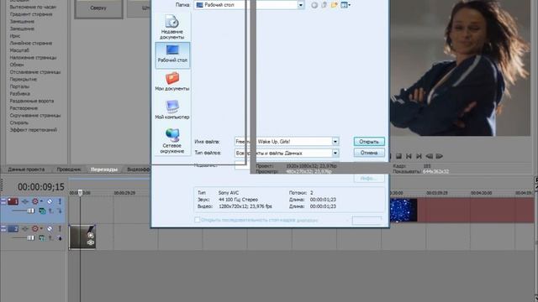Mute video track 1
The width and height of the screenshot is (538, 302).
coord(50,201)
